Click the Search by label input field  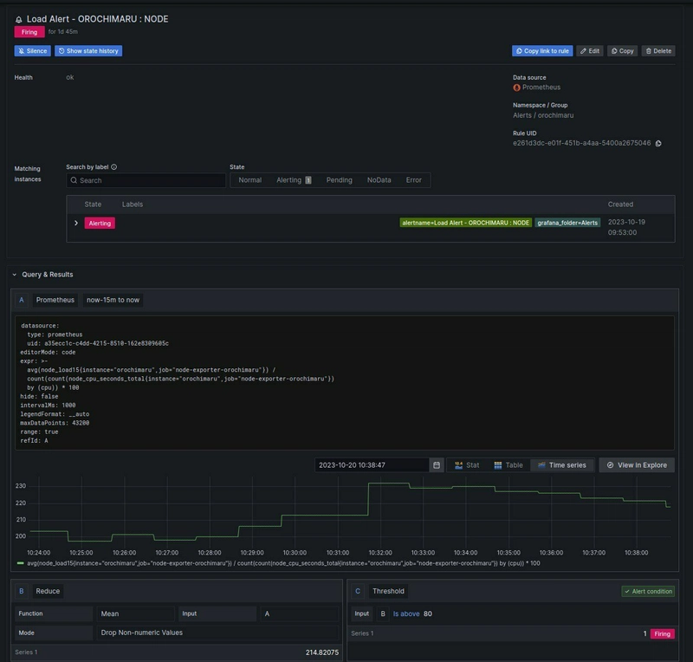[147, 180]
